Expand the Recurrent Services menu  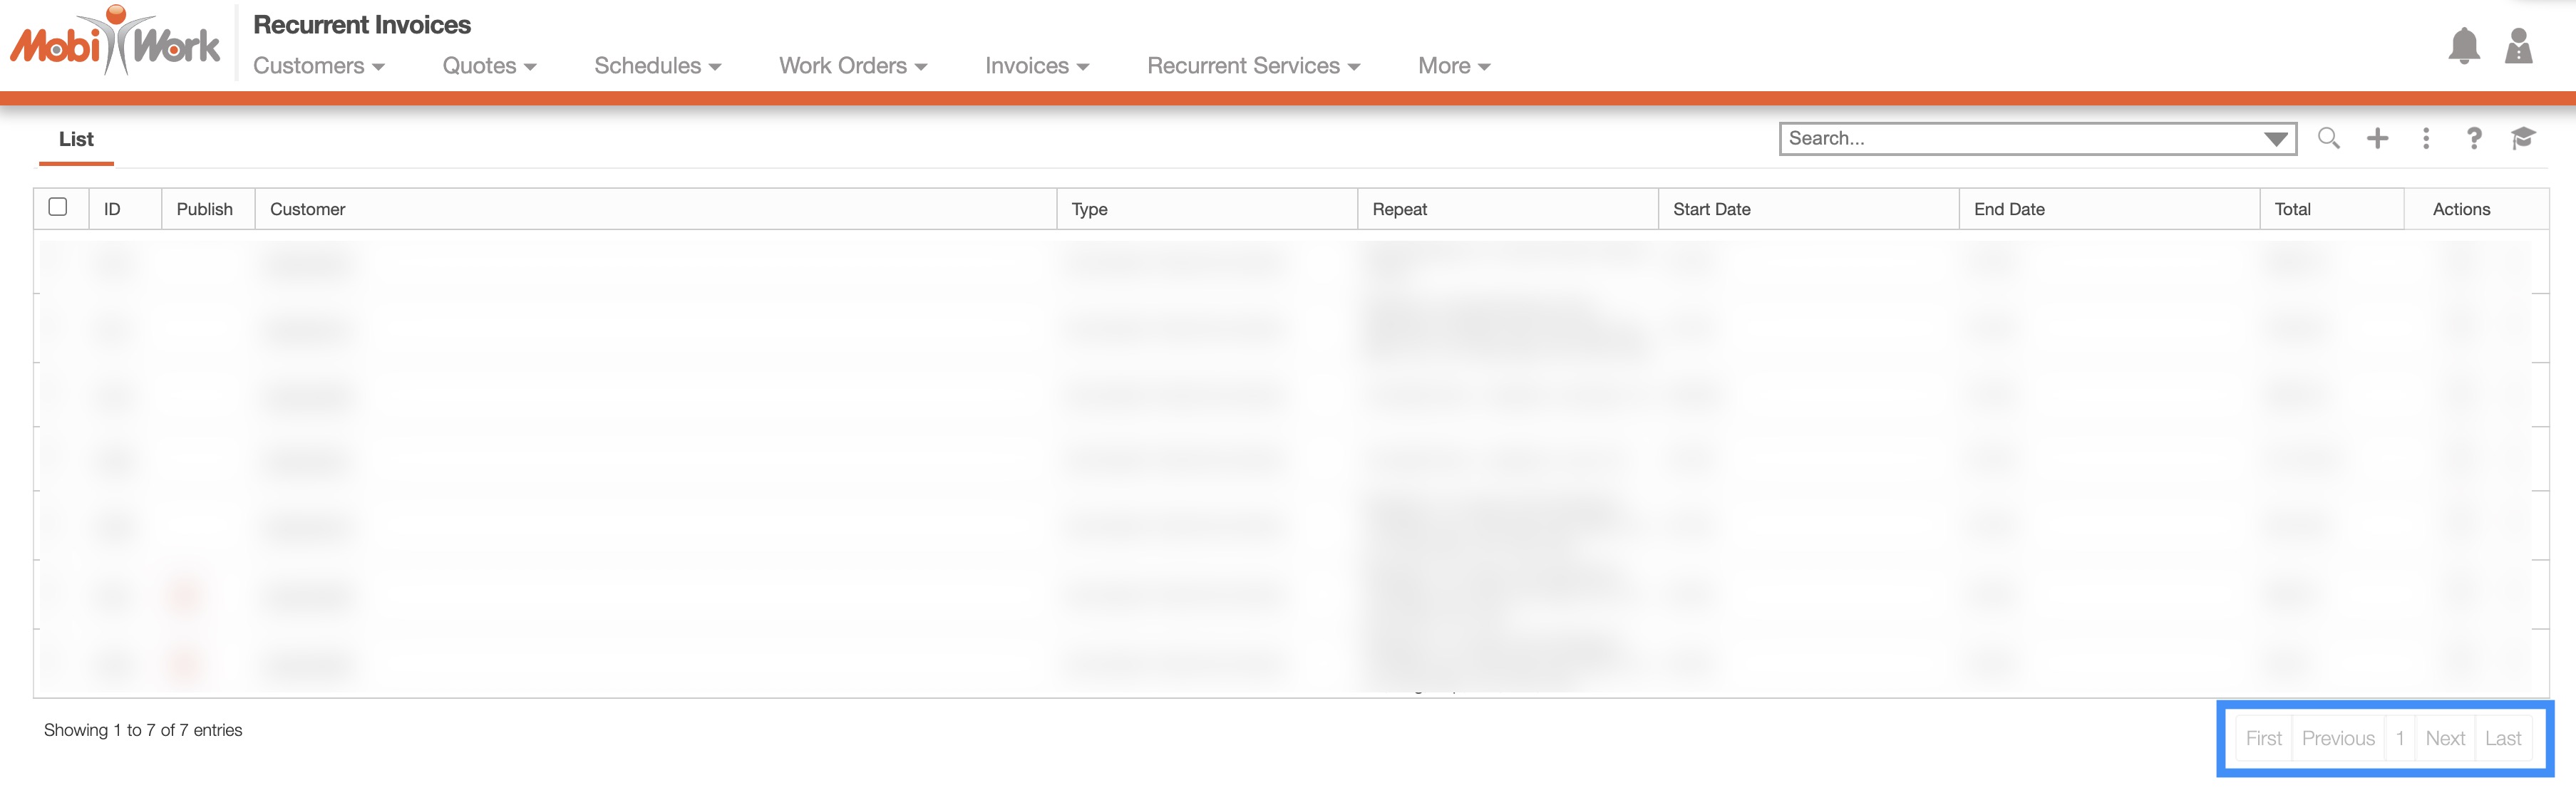click(1253, 66)
